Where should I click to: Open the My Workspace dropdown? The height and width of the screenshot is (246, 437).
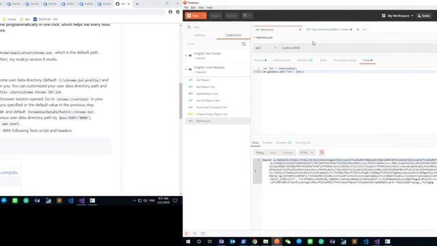[397, 16]
